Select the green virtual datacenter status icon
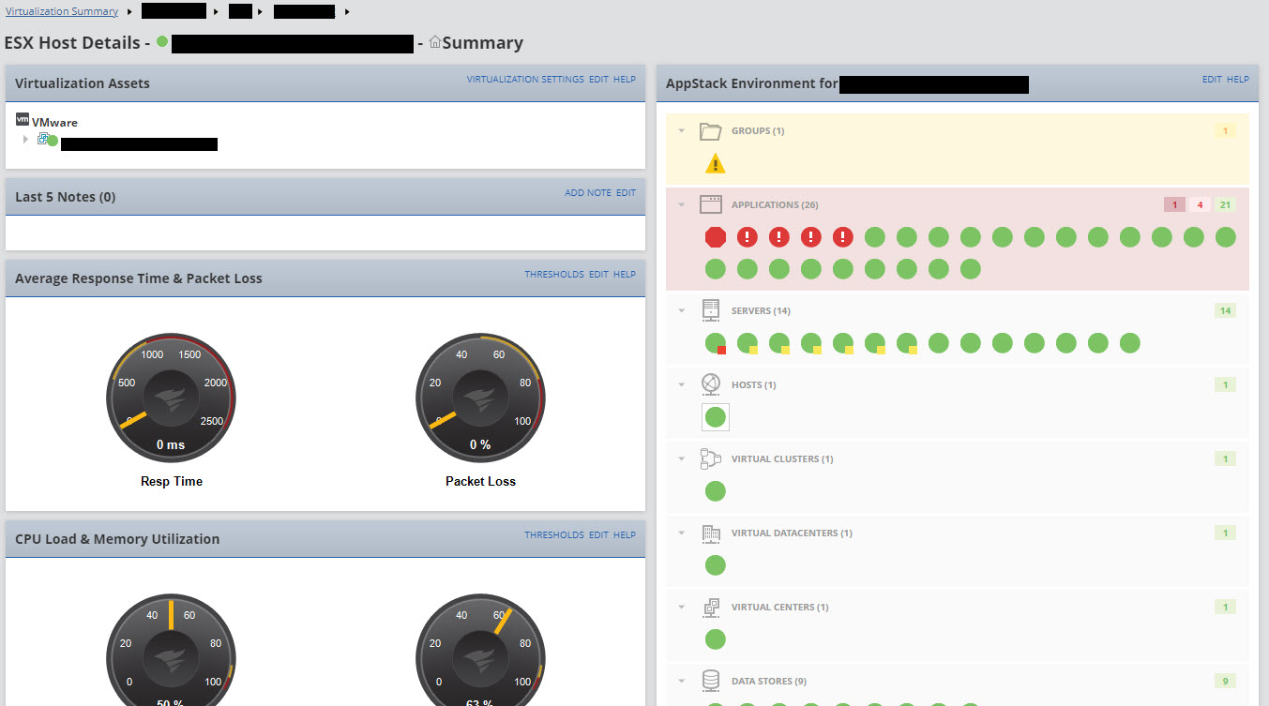The image size is (1269, 706). pos(715,565)
